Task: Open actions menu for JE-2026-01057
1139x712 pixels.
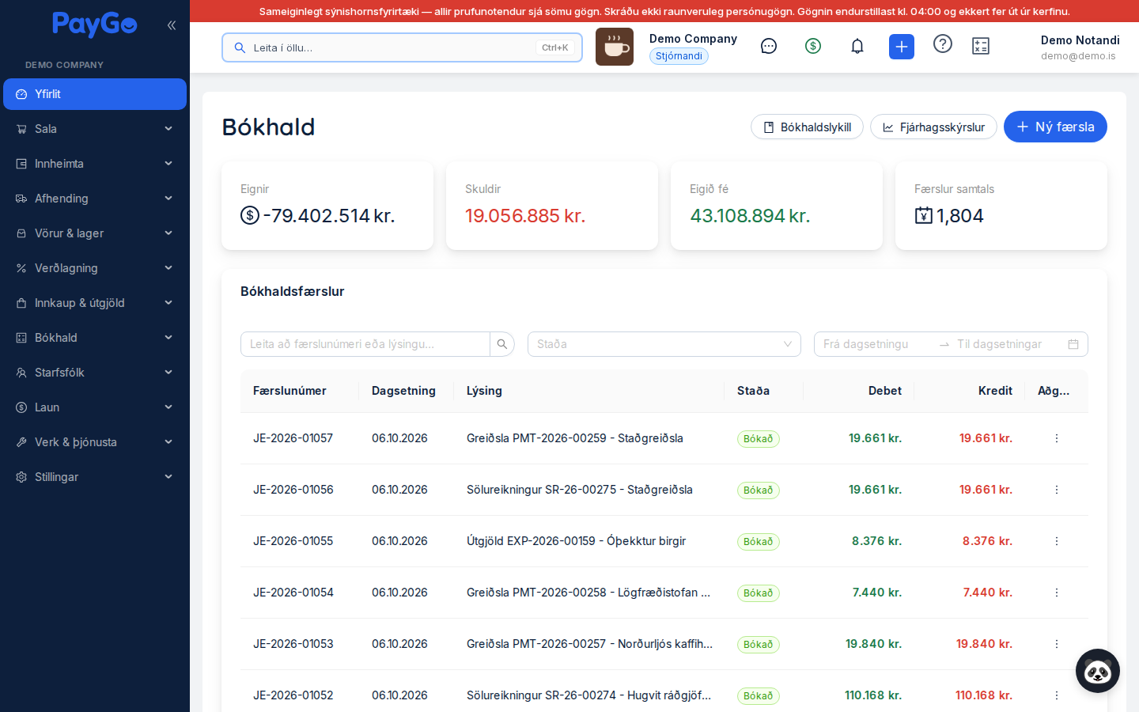Action: [x=1057, y=438]
